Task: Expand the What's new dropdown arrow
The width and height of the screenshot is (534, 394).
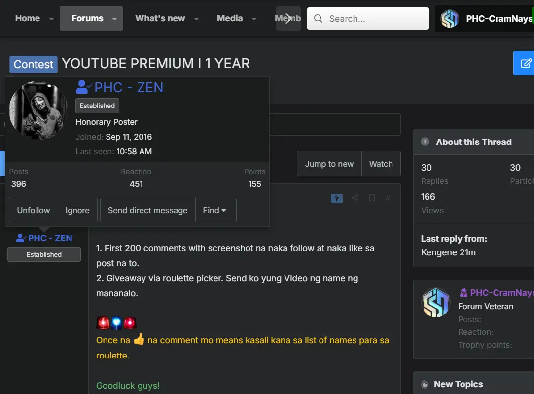Action: tap(197, 19)
